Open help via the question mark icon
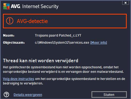This screenshot has height=99, width=131. 6,94
